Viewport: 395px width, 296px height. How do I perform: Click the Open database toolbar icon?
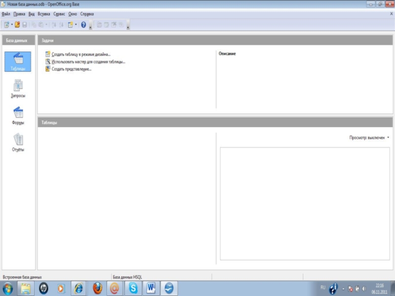coord(17,25)
